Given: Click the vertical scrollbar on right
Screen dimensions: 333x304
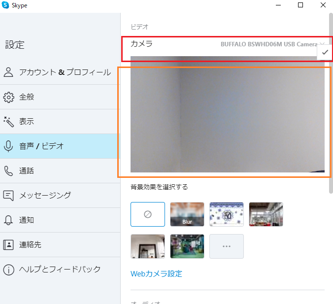Looking at the screenshot, I should point(331,103).
